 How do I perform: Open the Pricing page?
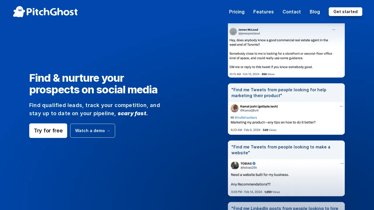(237, 12)
